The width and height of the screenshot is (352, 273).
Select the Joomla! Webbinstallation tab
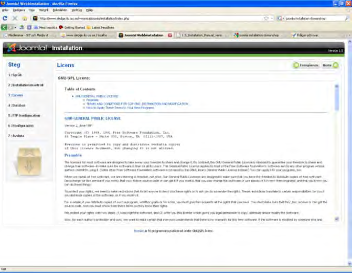(x=144, y=35)
